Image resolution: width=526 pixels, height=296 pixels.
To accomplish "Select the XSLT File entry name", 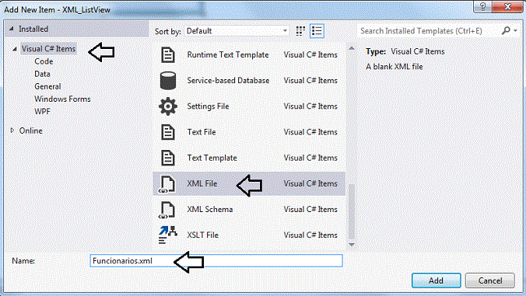I will (x=202, y=235).
